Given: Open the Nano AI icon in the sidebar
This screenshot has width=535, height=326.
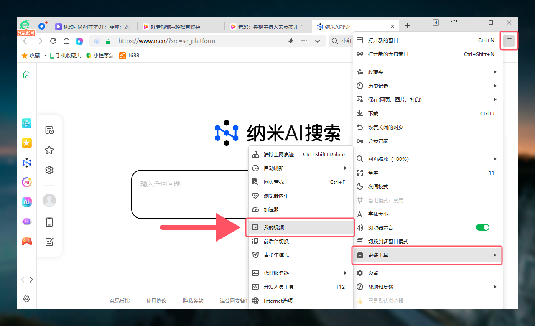Looking at the screenshot, I should 27,163.
